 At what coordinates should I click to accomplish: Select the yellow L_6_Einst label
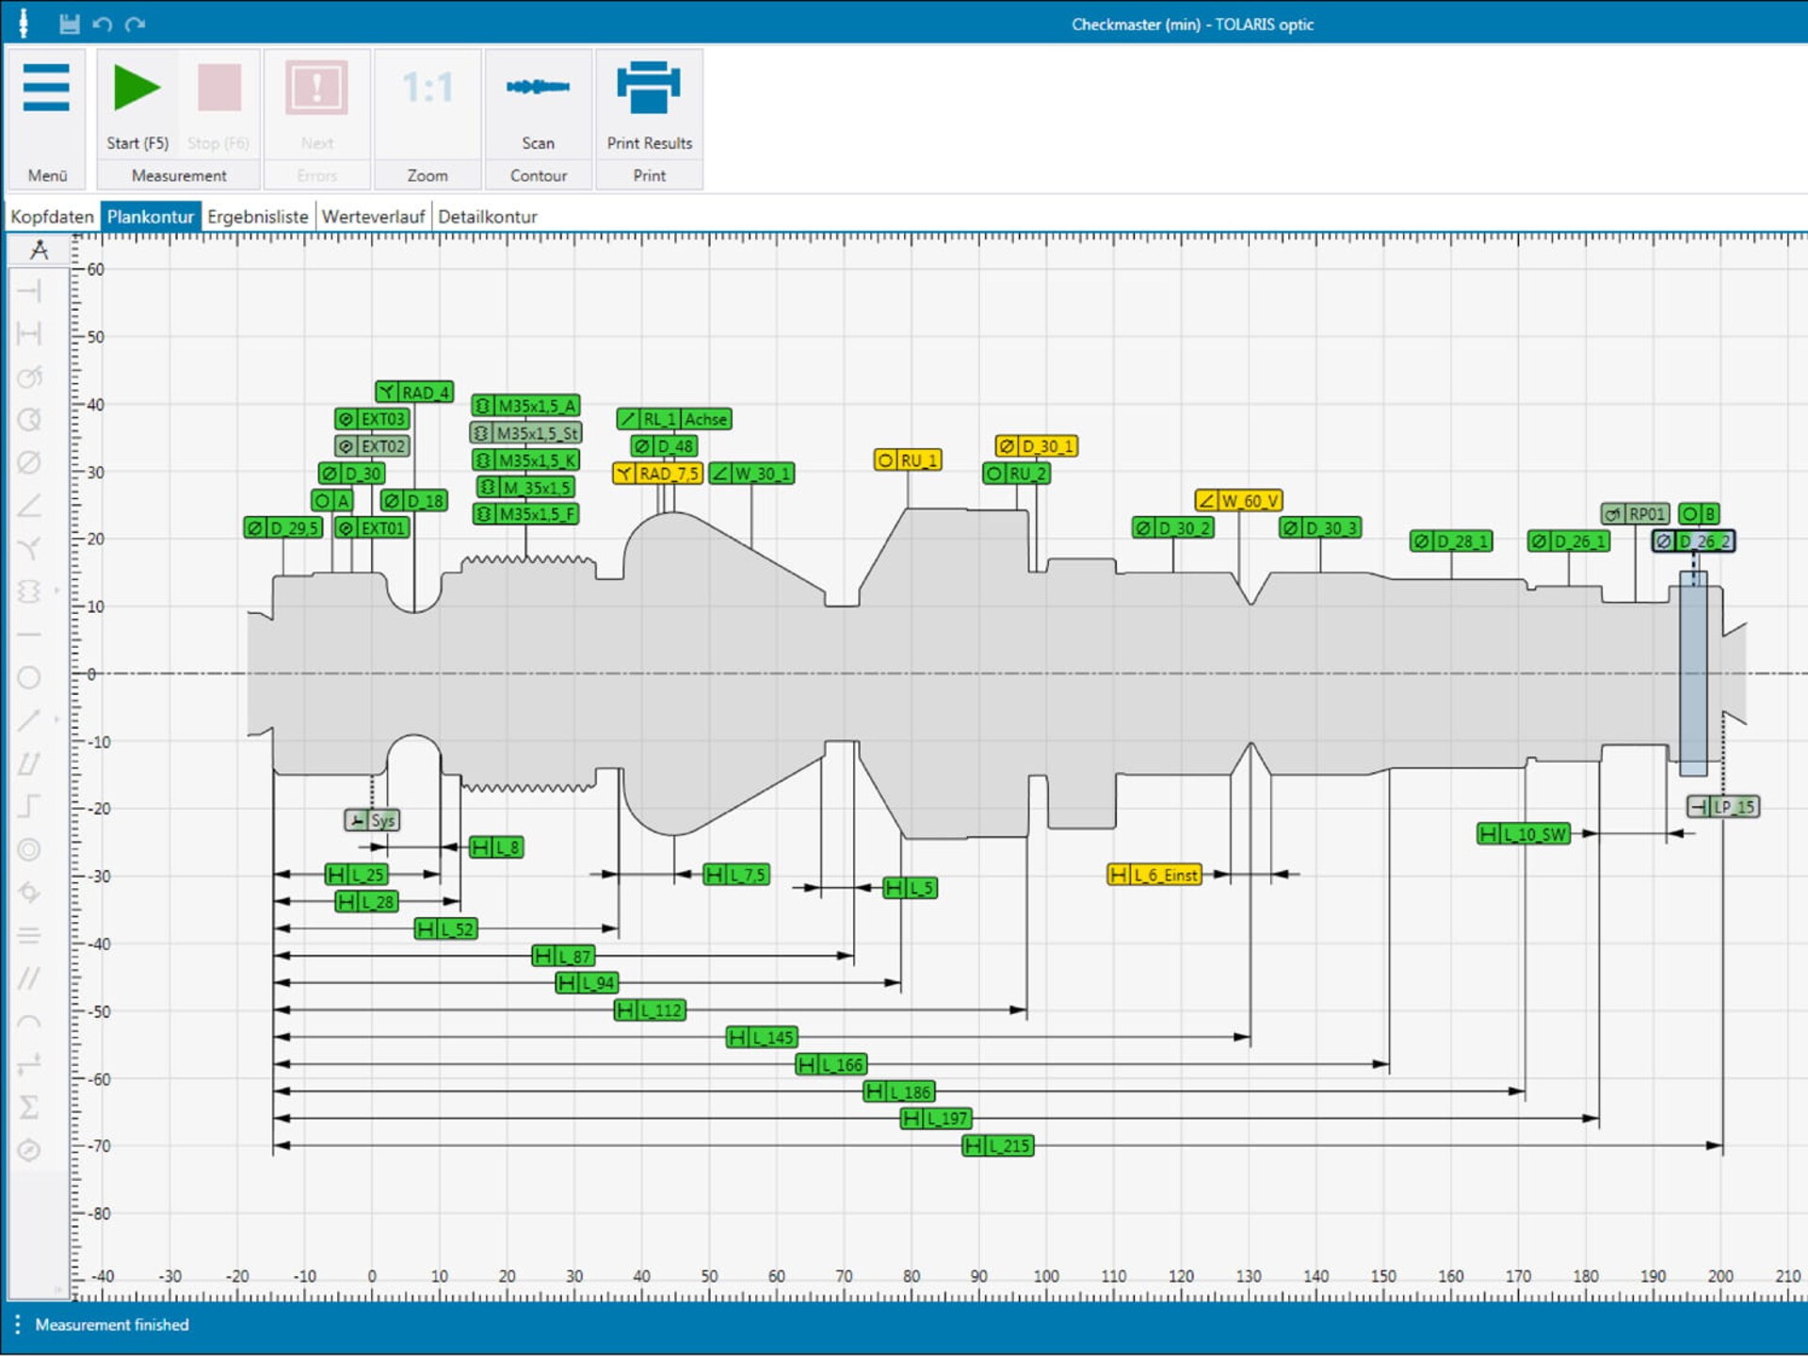click(x=1154, y=875)
